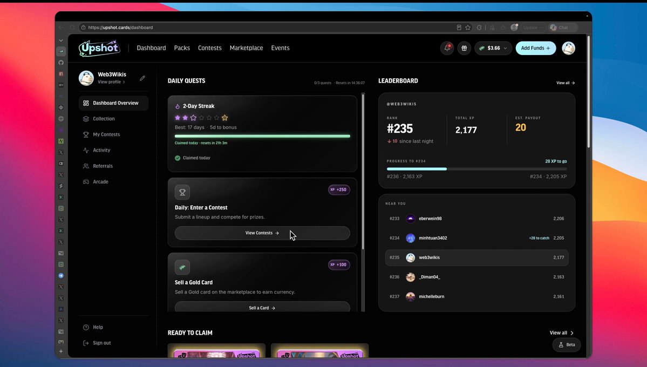
Task: Switch to the GitHub vertical tab
Action: pos(61,63)
